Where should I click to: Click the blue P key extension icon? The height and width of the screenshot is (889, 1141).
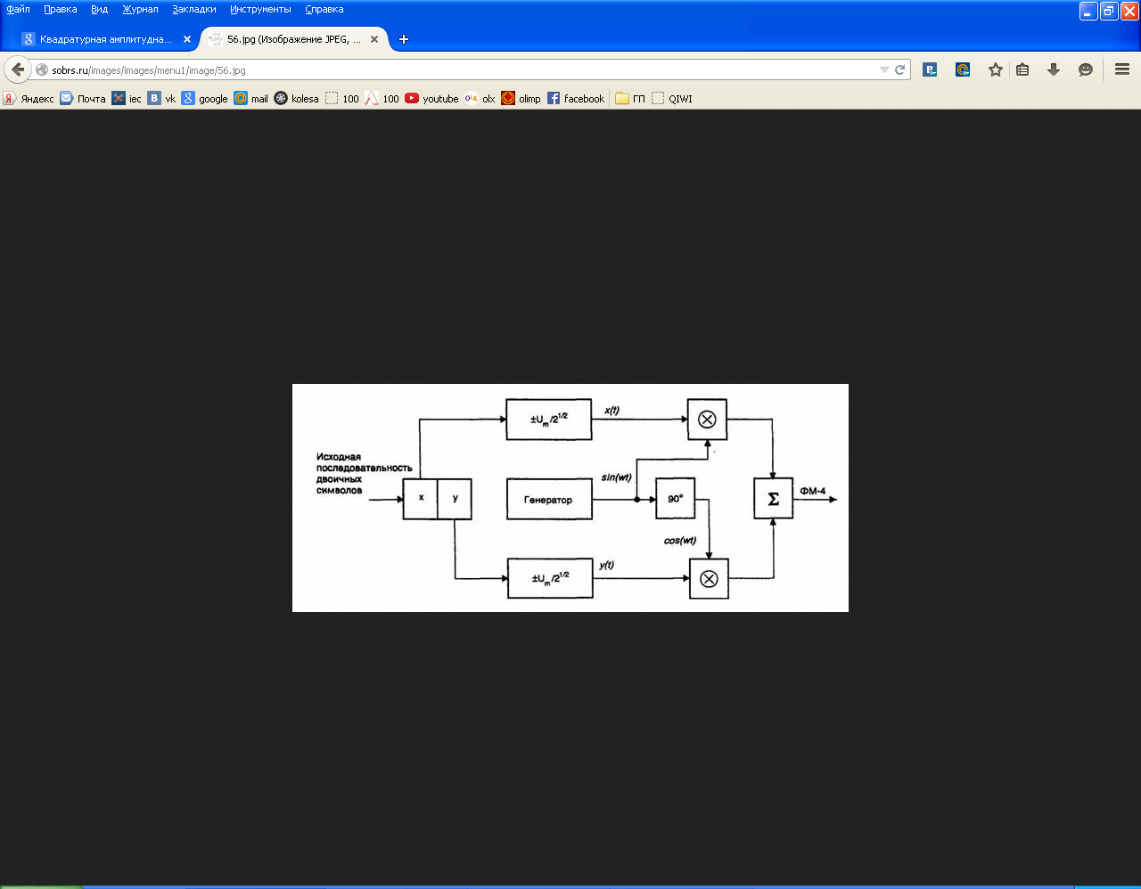[x=930, y=69]
